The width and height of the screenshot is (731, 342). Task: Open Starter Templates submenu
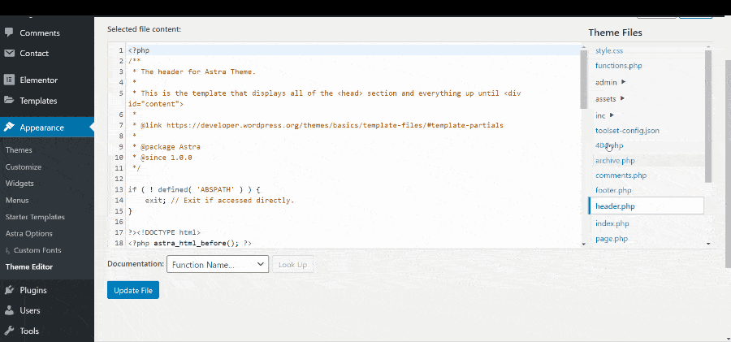point(35,217)
